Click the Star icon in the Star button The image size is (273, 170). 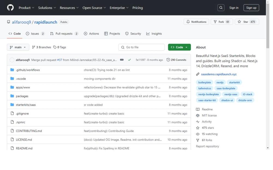coord(239,22)
